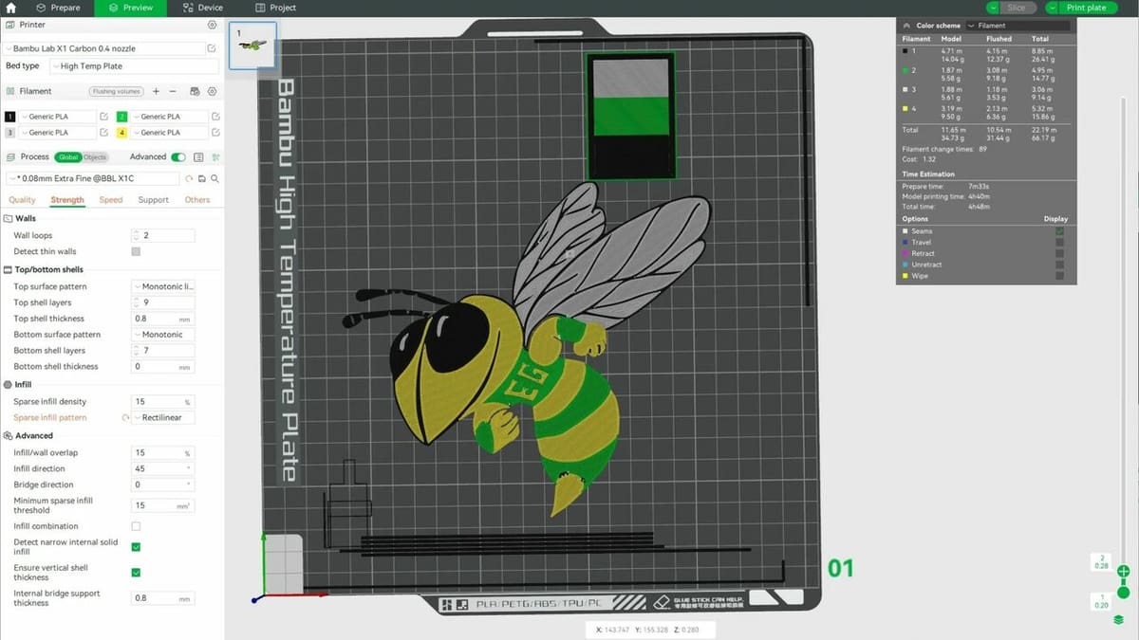Toggle Detect thin walls checkbox

pyautogui.click(x=136, y=251)
